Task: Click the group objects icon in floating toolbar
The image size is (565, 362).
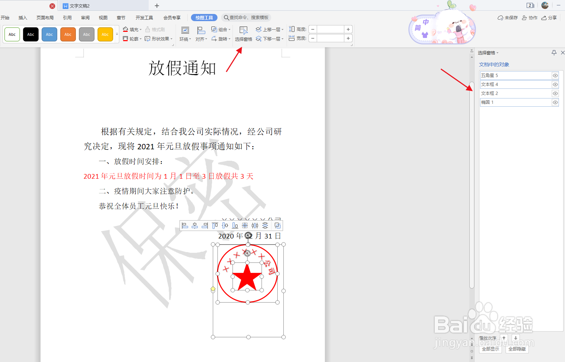Action: point(277,226)
